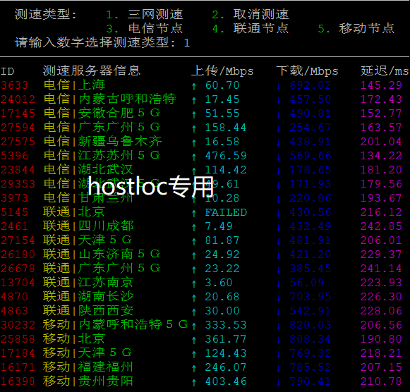The height and width of the screenshot is (392, 410).
Task: Click menu option 1 三网测速
Action: tap(145, 14)
